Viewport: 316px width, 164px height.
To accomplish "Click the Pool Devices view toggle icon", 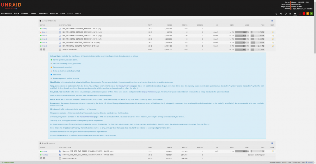I will 272,143.
